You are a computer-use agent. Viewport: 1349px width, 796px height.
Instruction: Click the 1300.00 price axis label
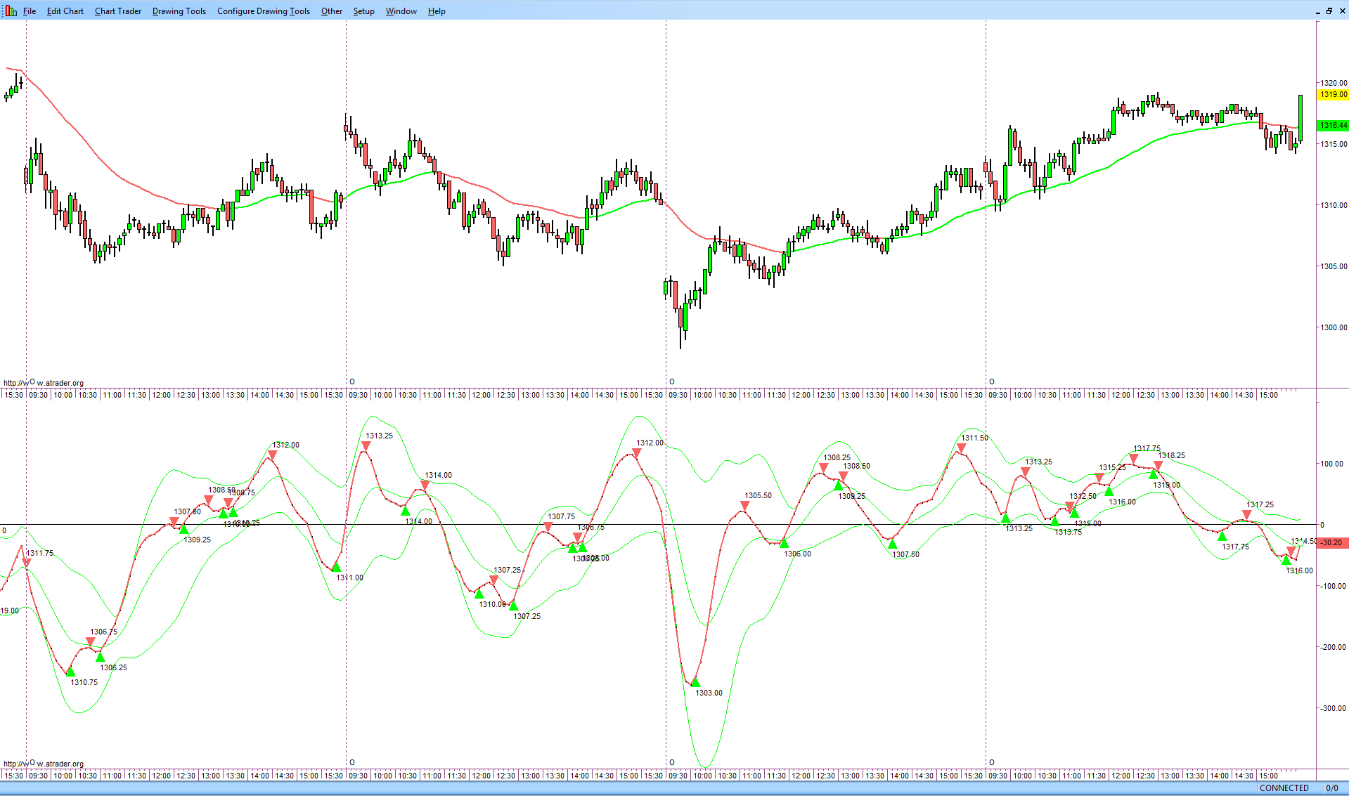[1334, 327]
